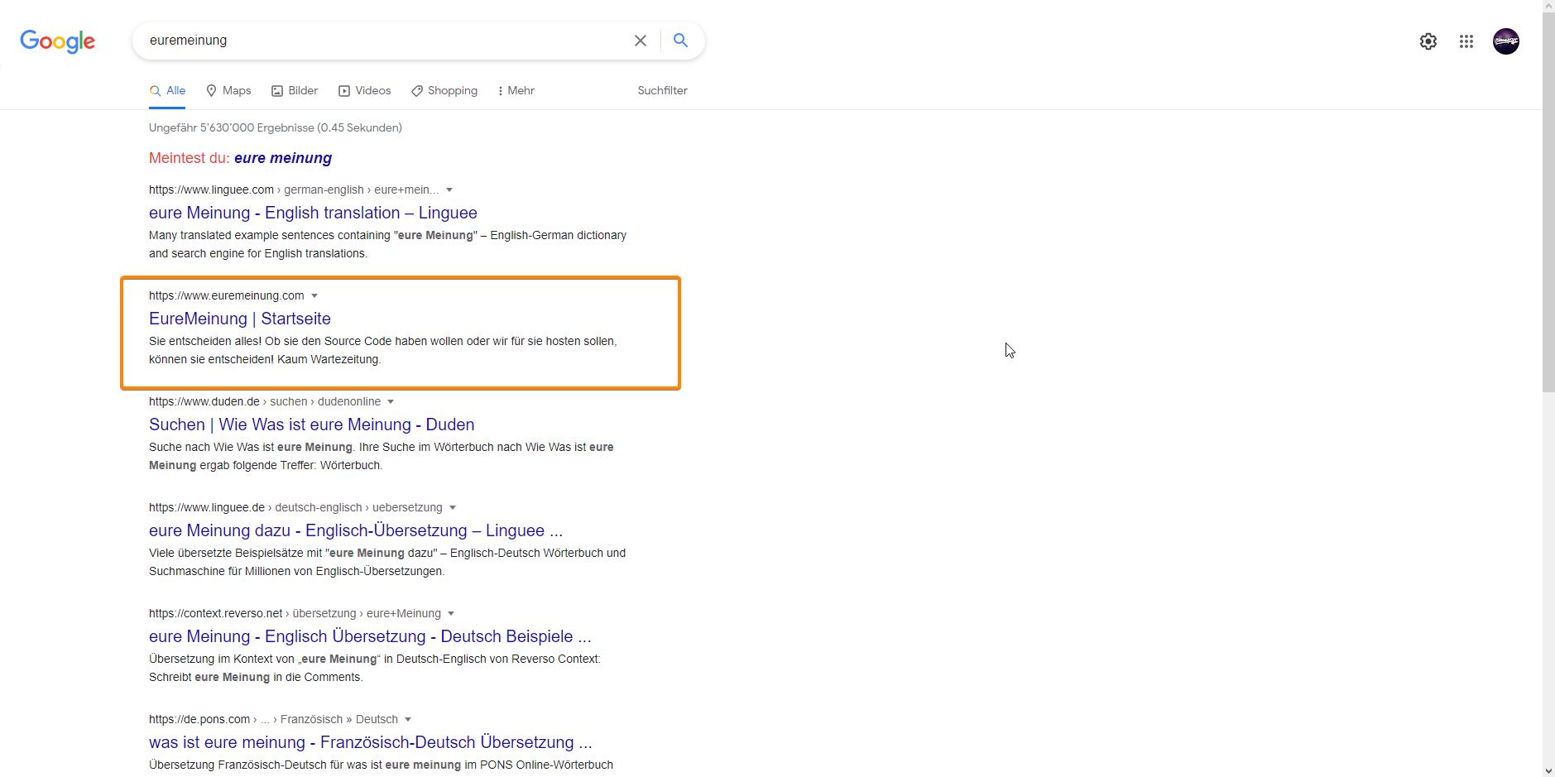This screenshot has height=777, width=1555.
Task: Open the account profile avatar
Action: click(x=1505, y=41)
